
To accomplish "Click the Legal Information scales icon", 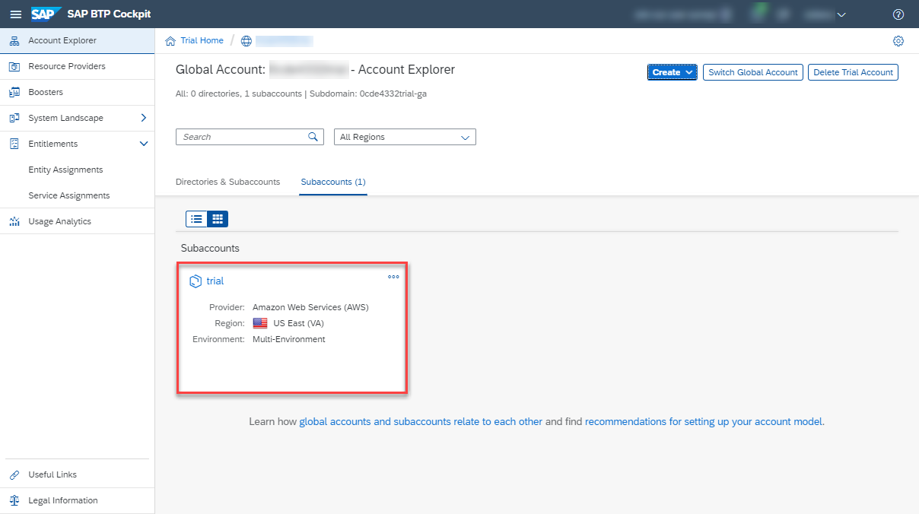I will tap(14, 501).
